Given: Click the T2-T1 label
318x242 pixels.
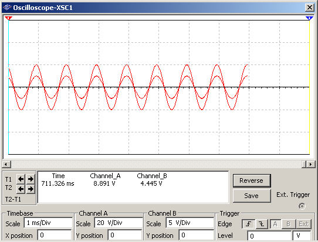Looking at the screenshot, I should click(13, 199).
